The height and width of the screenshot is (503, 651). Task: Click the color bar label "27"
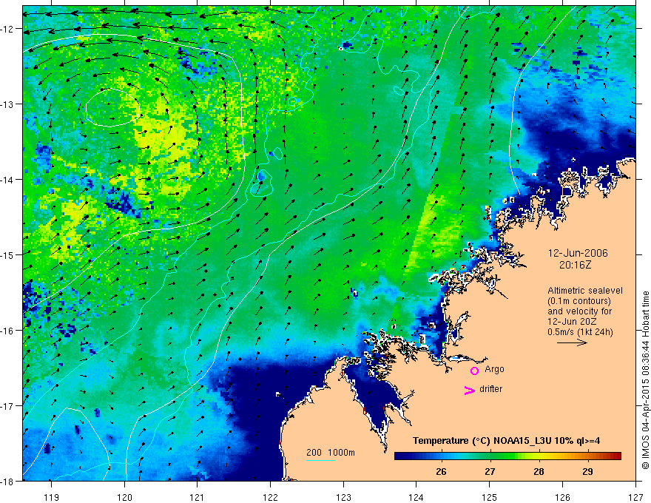[490, 471]
